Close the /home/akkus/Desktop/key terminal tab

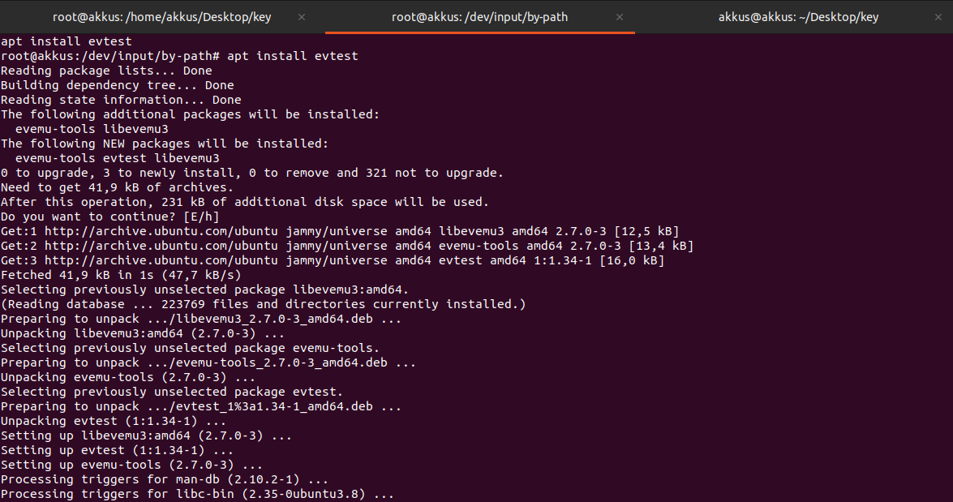(x=303, y=16)
